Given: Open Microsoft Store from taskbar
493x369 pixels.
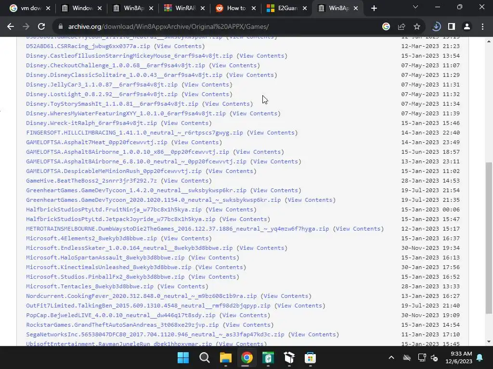Looking at the screenshot, I should 310,357.
